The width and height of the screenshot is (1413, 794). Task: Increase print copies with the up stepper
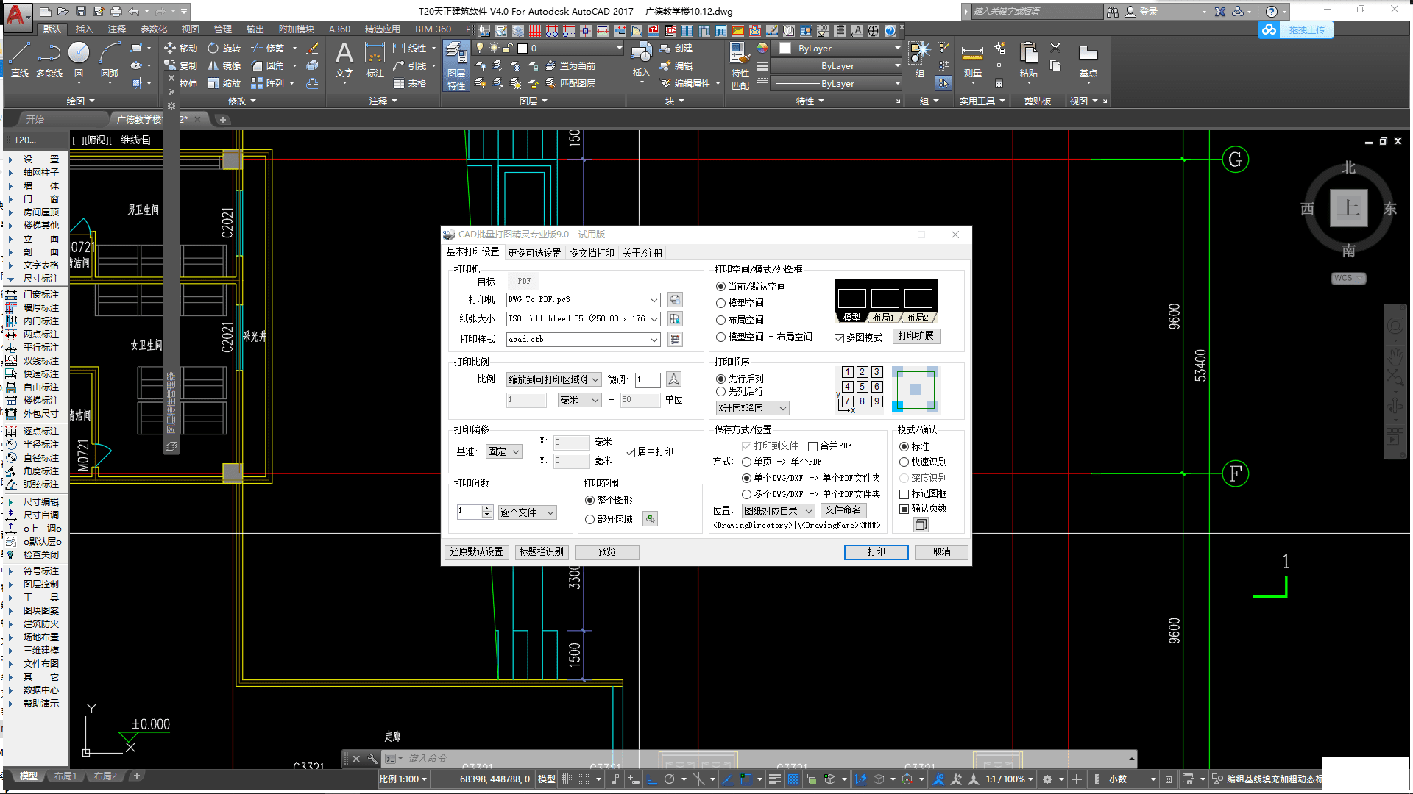[486, 508]
